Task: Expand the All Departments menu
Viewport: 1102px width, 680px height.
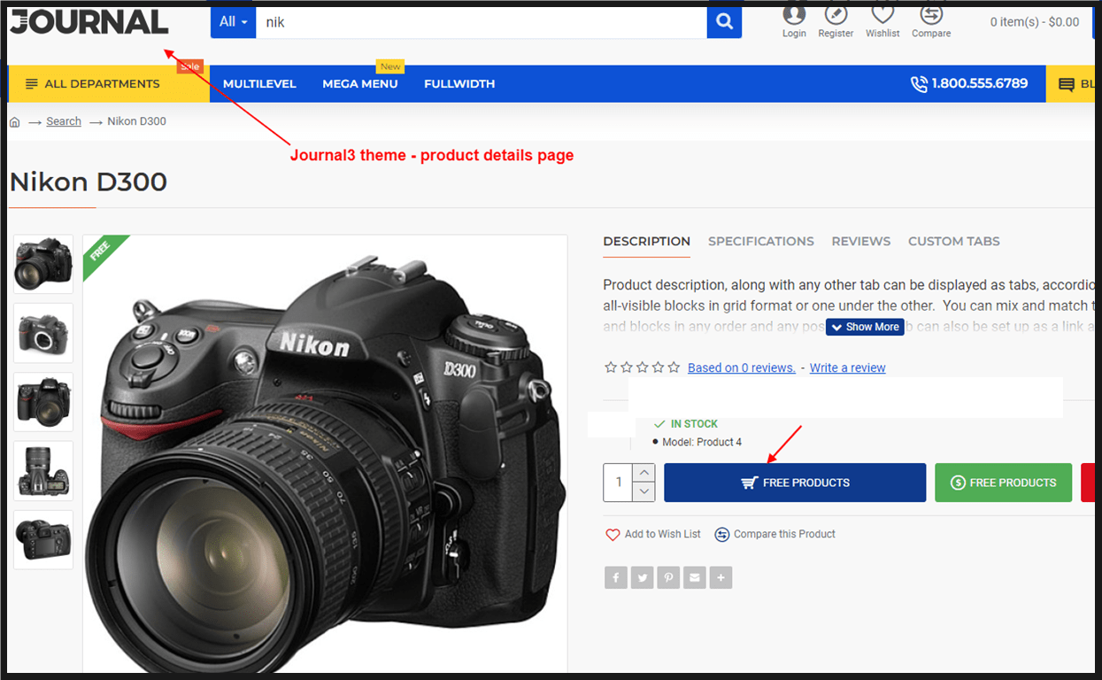Action: [103, 84]
